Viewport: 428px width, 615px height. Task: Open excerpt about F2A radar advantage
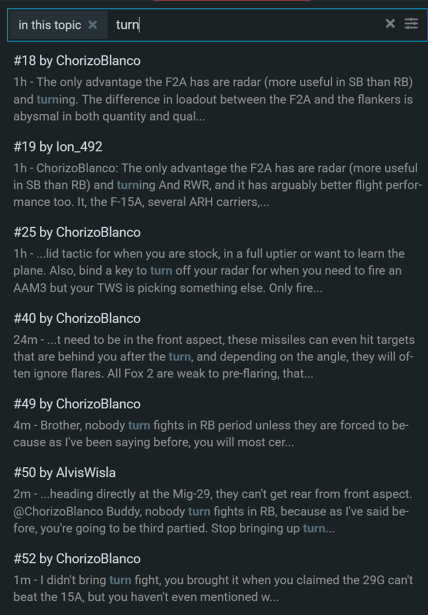point(213,99)
